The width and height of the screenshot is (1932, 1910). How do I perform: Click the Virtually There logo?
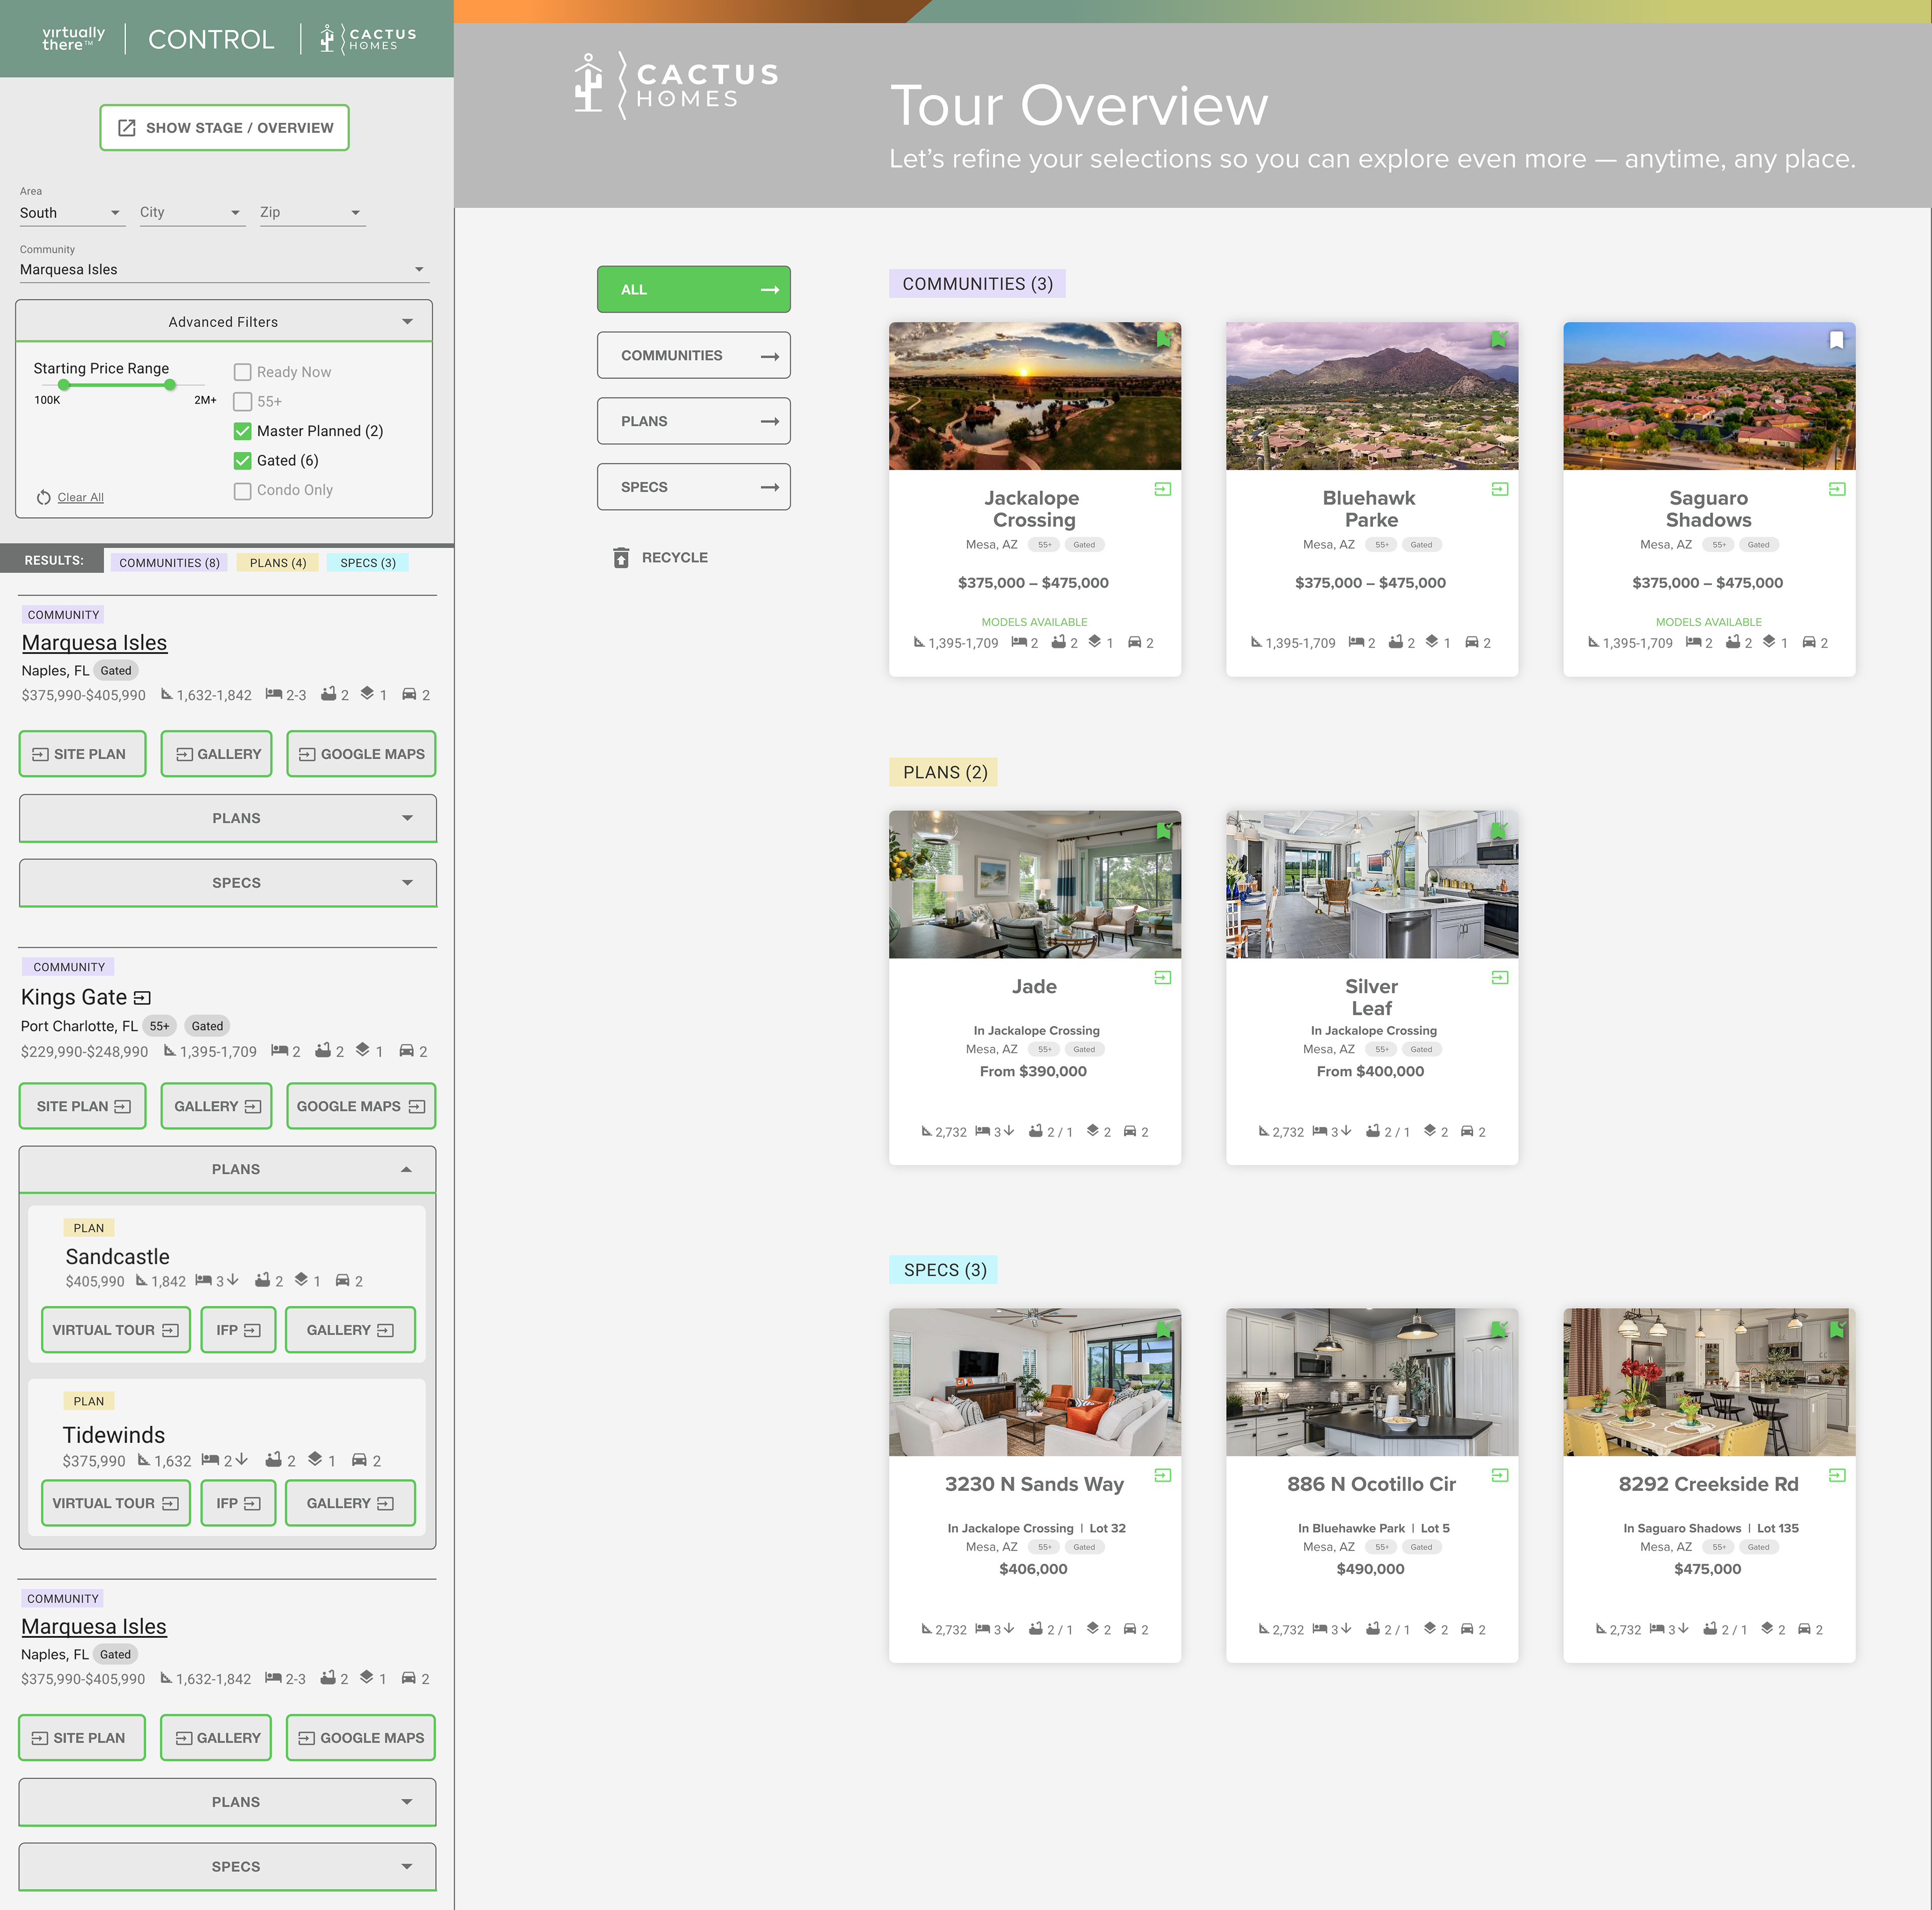coord(73,39)
